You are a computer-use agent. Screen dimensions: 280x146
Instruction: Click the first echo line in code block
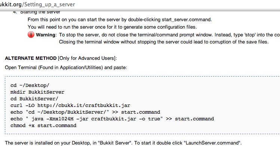pyautogui.click(x=85, y=112)
